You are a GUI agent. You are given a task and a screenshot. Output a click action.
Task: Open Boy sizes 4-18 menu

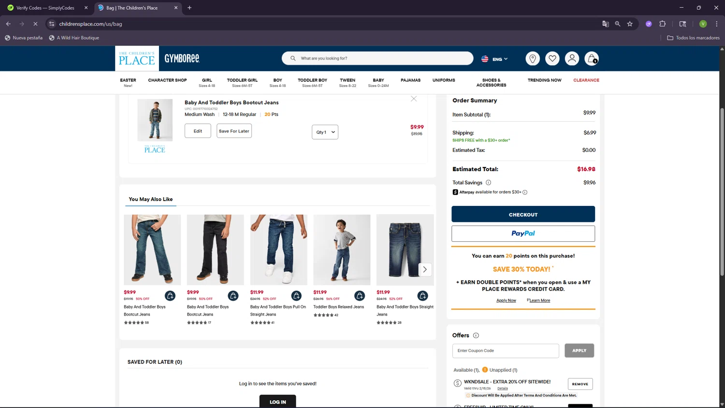point(277,83)
